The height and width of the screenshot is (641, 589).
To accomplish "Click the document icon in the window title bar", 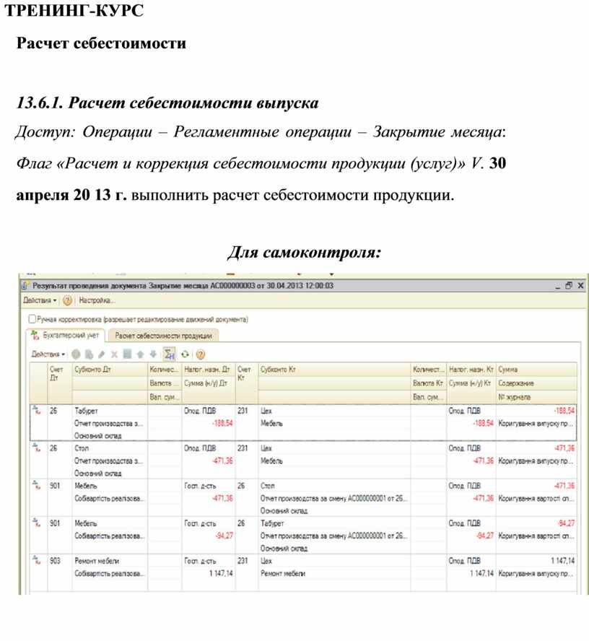I will [25, 286].
